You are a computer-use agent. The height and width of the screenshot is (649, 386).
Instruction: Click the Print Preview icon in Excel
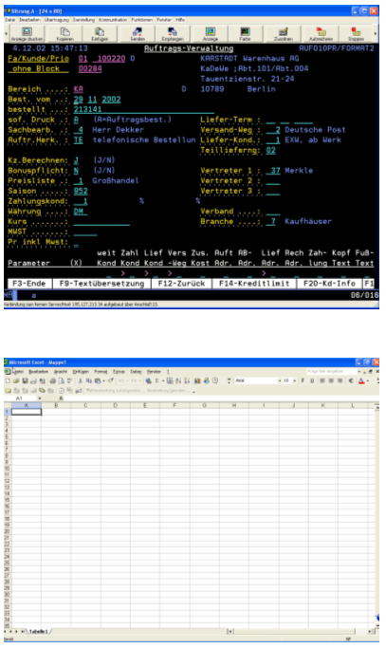tap(61, 380)
